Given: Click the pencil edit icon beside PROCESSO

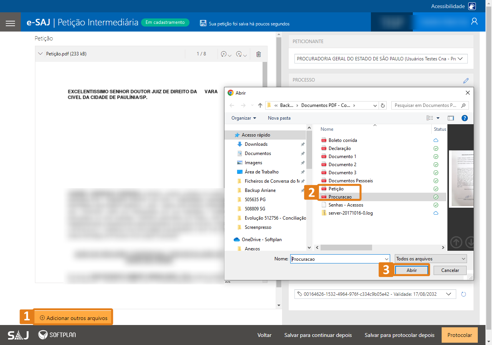Looking at the screenshot, I should pyautogui.click(x=466, y=80).
